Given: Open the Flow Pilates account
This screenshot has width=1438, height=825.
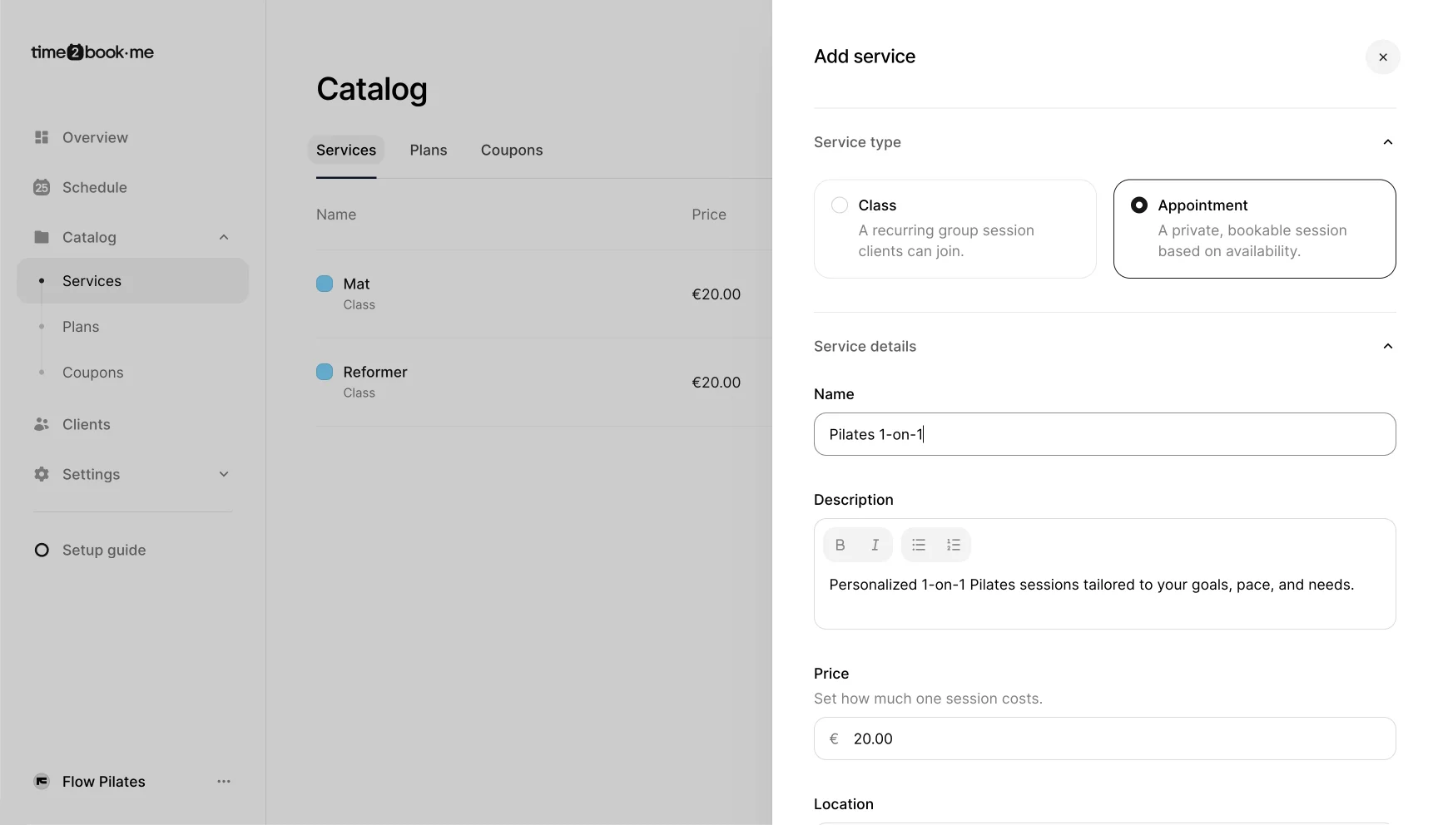Looking at the screenshot, I should (104, 781).
